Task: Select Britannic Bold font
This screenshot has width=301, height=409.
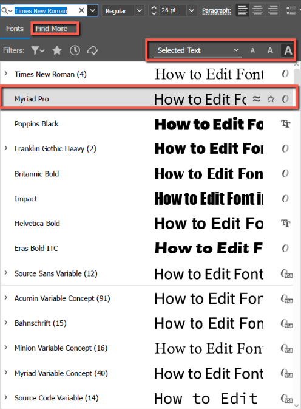Action: point(36,174)
